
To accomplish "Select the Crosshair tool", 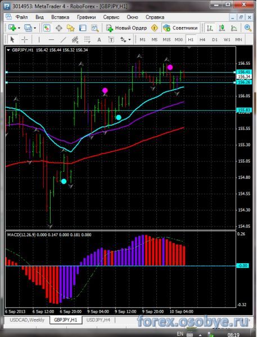I will (x=25, y=39).
